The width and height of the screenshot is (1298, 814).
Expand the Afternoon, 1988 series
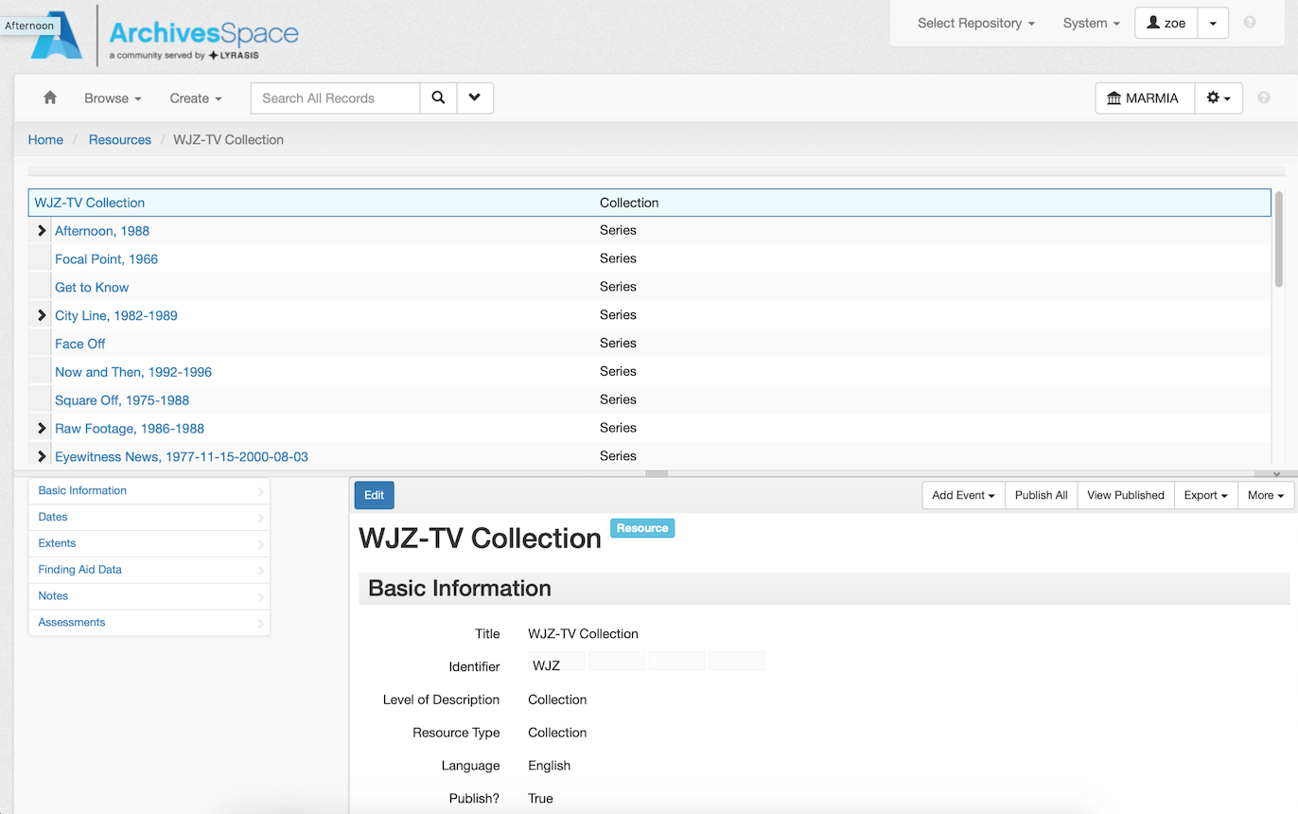(x=42, y=231)
